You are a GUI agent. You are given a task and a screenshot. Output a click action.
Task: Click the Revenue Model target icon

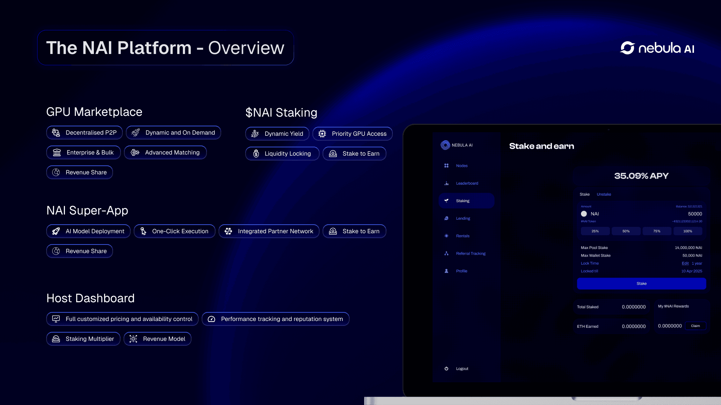(x=133, y=339)
